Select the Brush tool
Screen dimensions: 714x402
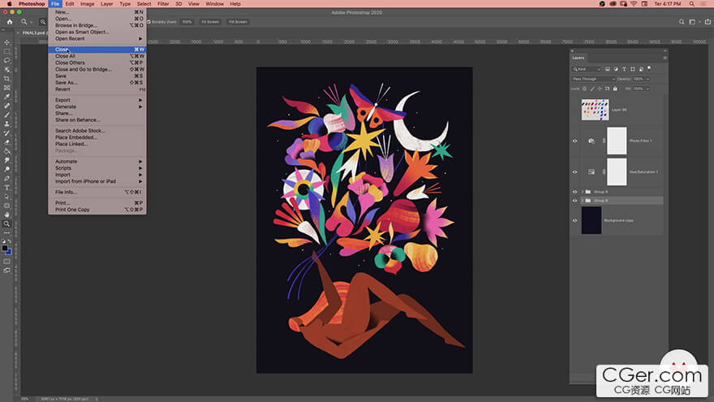(x=6, y=115)
